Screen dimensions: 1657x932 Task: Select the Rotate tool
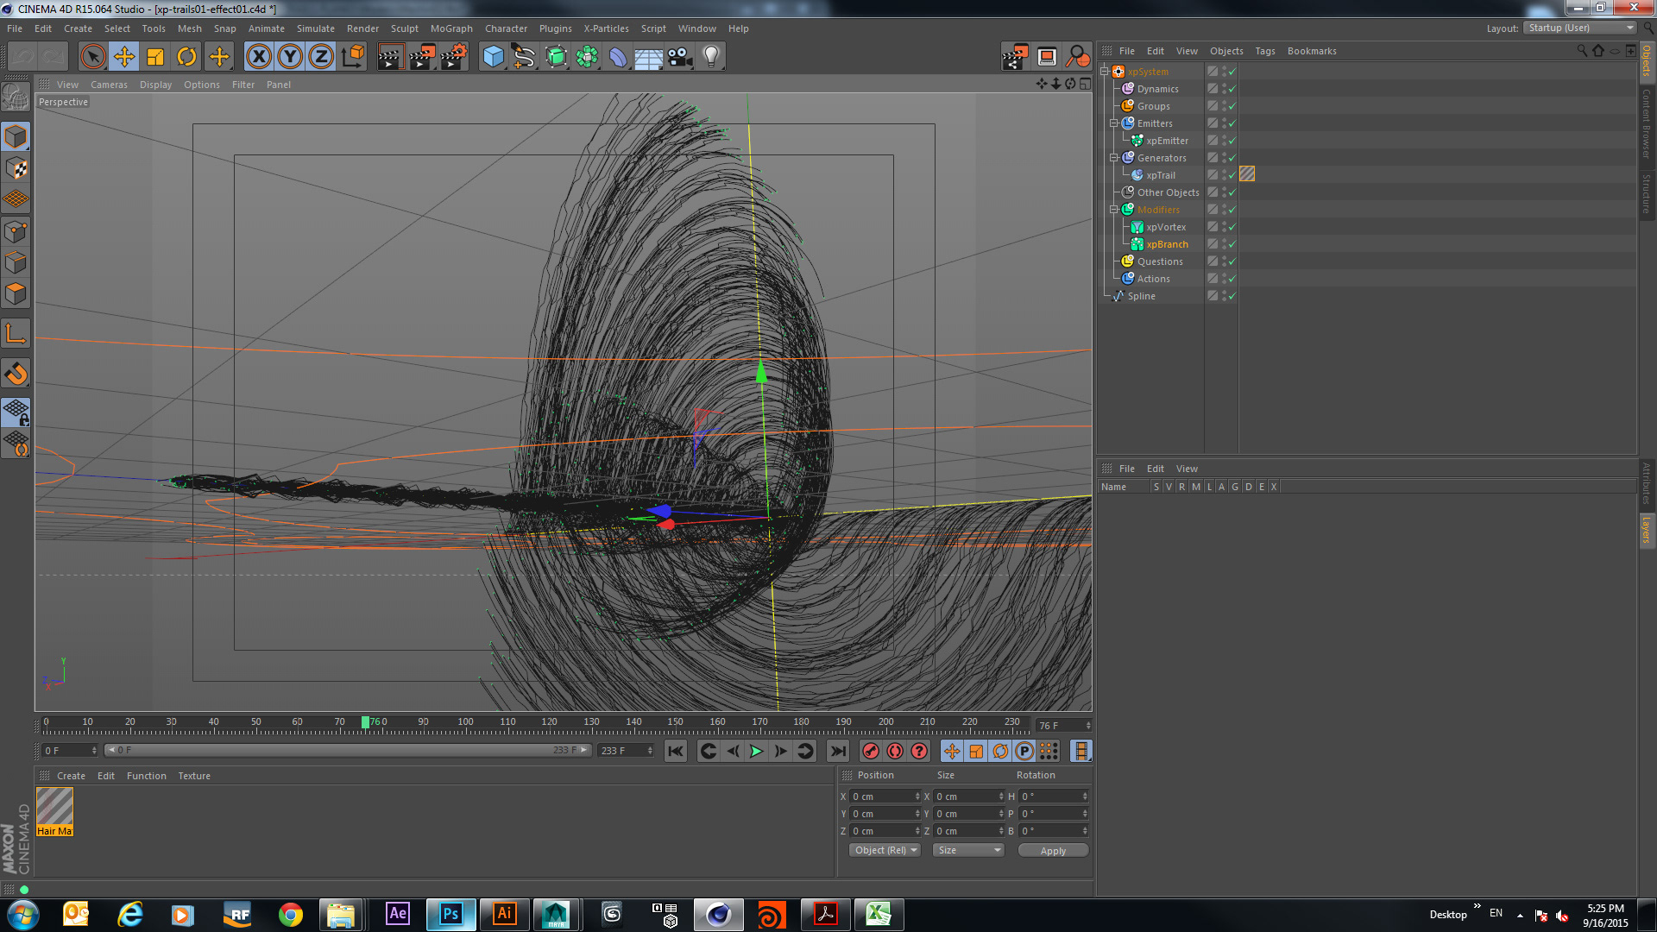point(186,57)
